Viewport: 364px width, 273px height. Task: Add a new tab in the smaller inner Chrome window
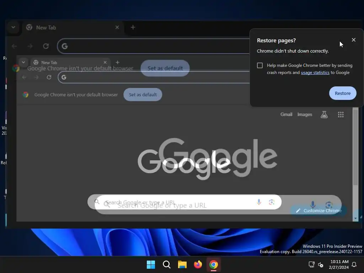[x=117, y=62]
